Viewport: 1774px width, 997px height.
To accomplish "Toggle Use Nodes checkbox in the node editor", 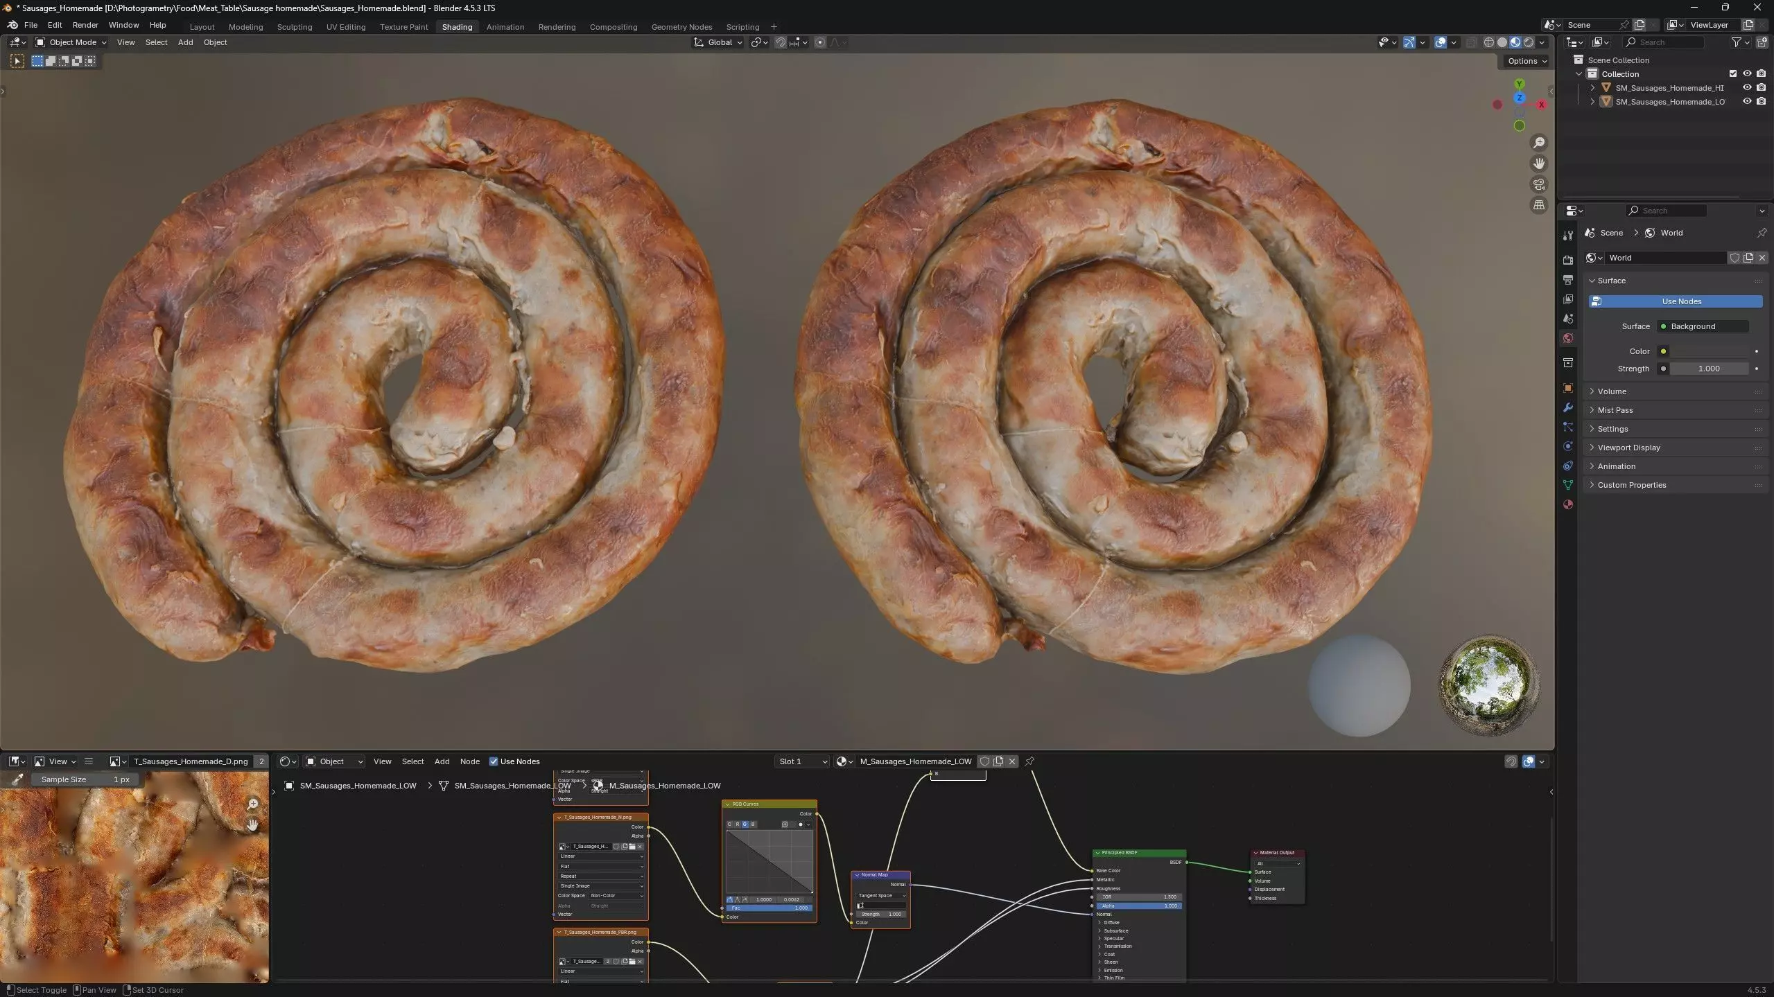I will pyautogui.click(x=494, y=761).
